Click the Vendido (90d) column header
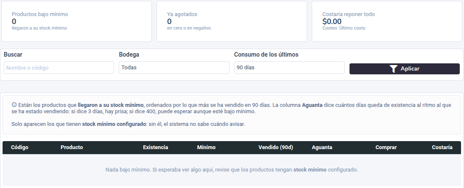Viewport: 464px width, 188px height. pyautogui.click(x=276, y=147)
